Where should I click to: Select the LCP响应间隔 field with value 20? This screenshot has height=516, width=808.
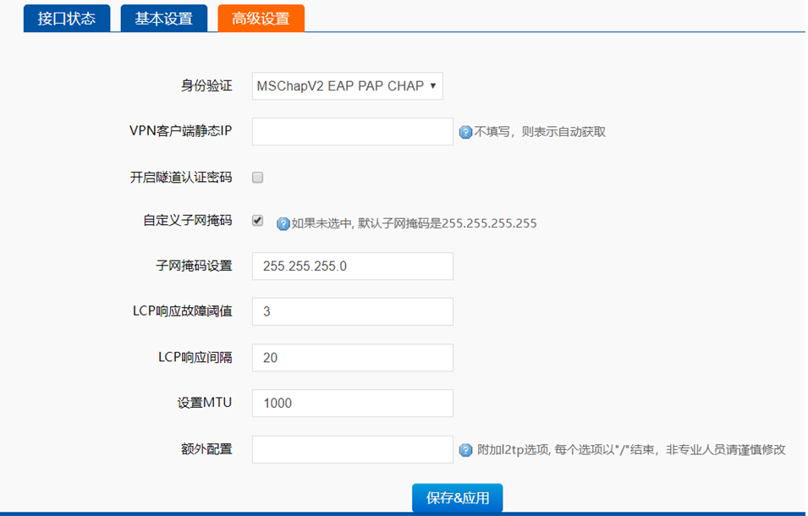353,357
